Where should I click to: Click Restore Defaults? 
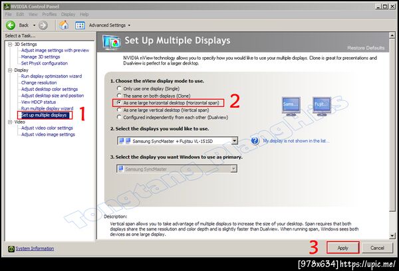[366, 48]
